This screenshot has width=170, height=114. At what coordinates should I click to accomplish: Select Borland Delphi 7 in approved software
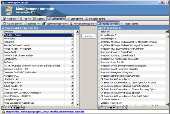pyautogui.click(x=133, y=39)
